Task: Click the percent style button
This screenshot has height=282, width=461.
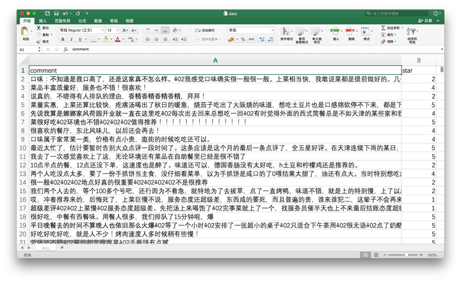Action: click(243, 39)
